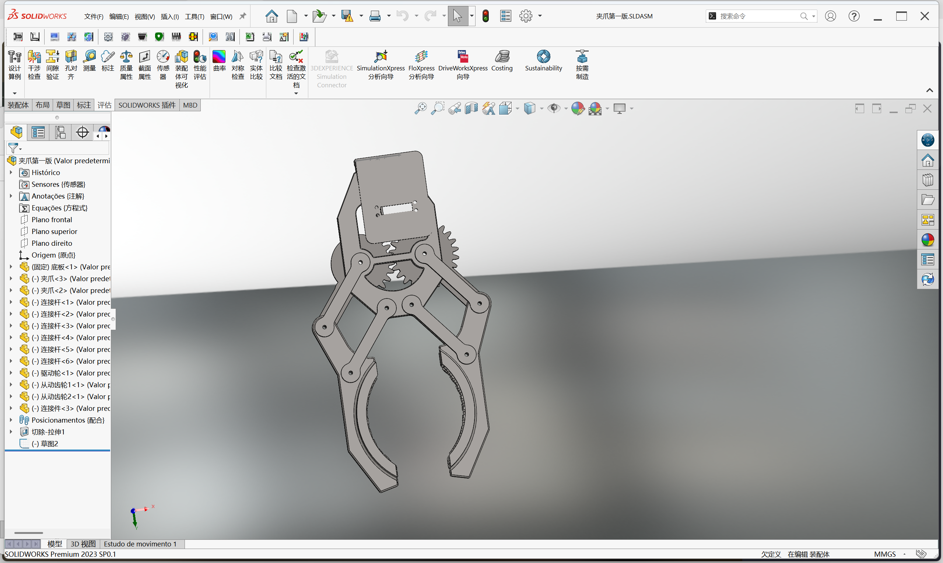The height and width of the screenshot is (563, 943).
Task: Open the 工具(T) menu
Action: click(194, 16)
